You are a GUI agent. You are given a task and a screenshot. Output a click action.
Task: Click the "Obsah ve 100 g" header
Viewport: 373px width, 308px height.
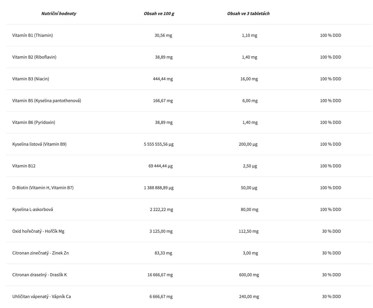pos(159,13)
